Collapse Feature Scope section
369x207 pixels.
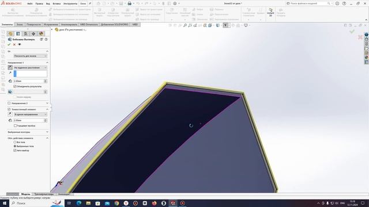tap(47, 138)
